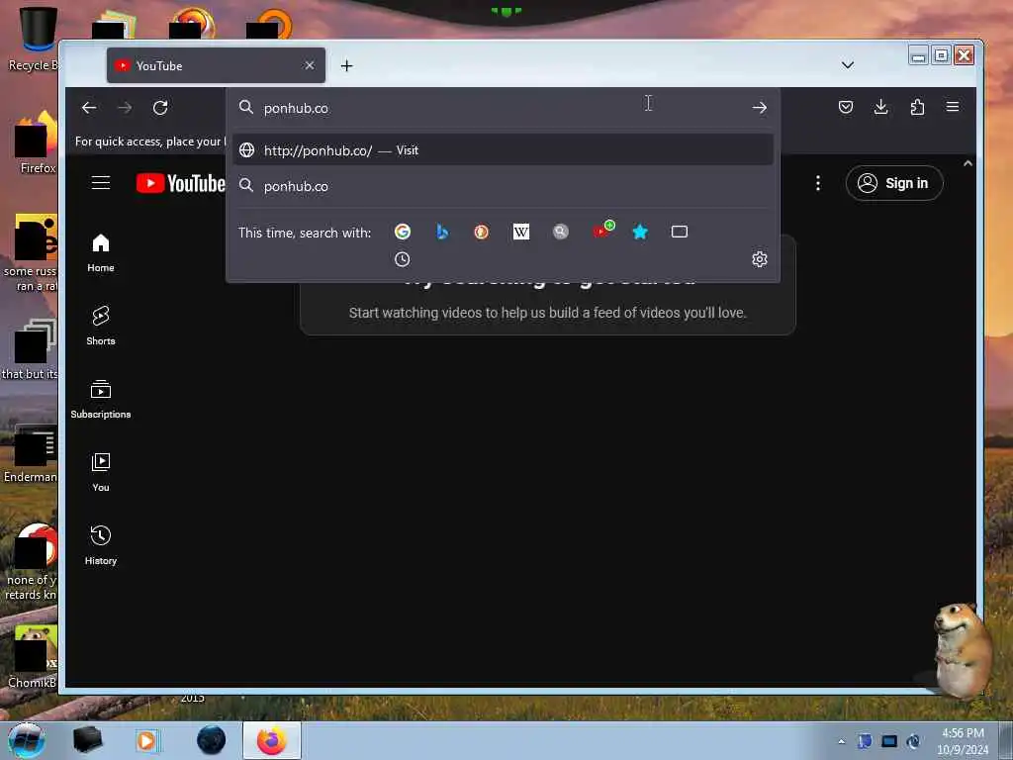Reload the current page

point(160,107)
